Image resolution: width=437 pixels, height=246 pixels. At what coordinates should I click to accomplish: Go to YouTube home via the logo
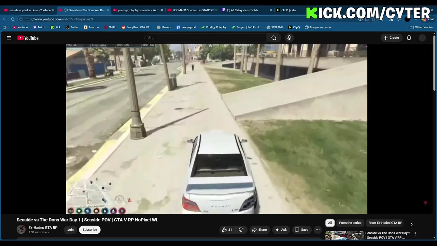pos(28,38)
